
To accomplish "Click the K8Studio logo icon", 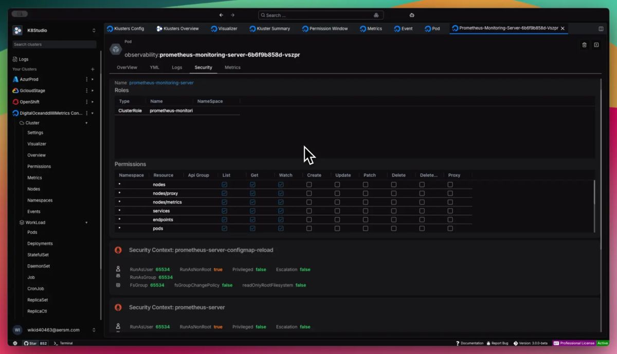I will (17, 30).
